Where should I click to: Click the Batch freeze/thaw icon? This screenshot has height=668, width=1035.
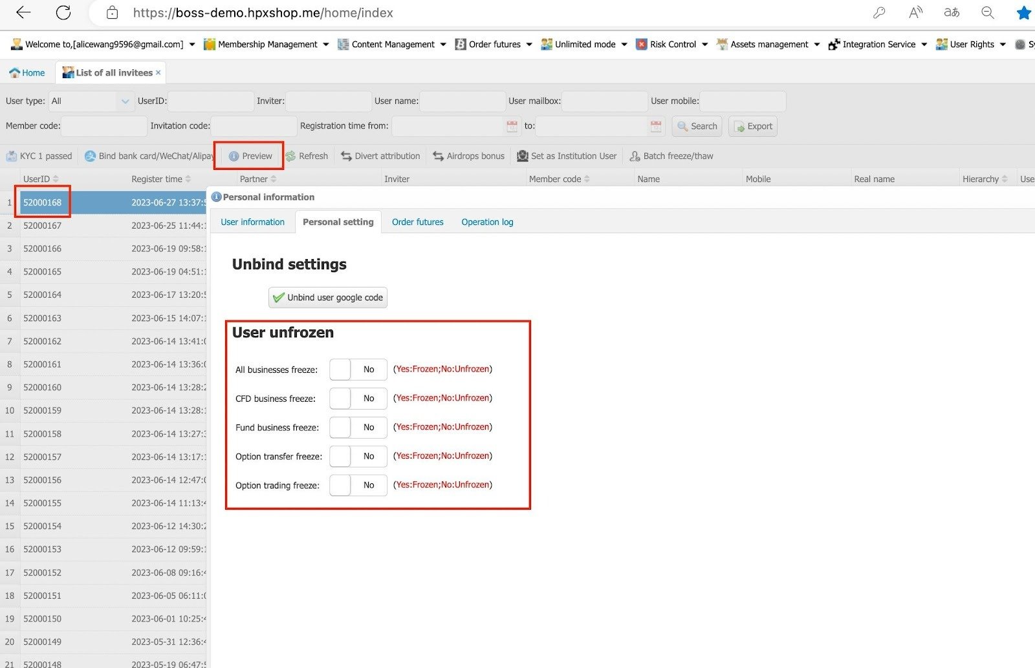635,156
